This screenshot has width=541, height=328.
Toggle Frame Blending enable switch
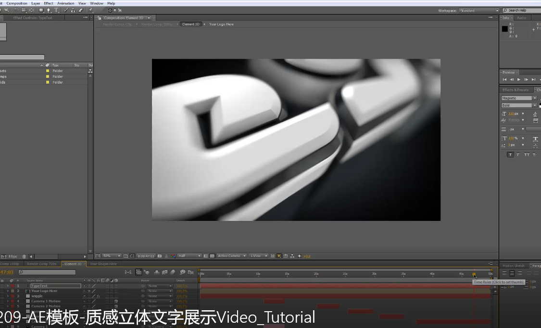point(164,272)
